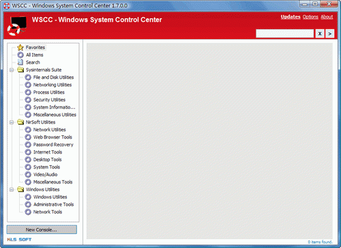341x248 pixels.
Task: Click the Security Utilities gear icon
Action: 28,100
